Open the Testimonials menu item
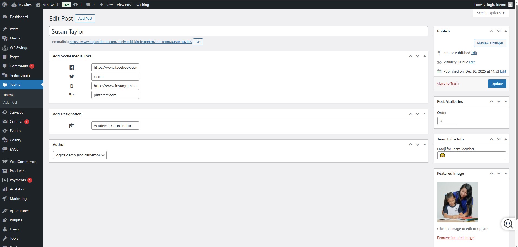 (x=20, y=75)
